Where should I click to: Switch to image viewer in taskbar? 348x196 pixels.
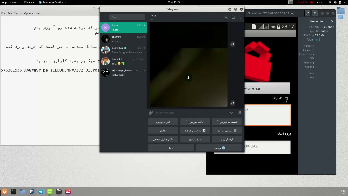click(68, 192)
